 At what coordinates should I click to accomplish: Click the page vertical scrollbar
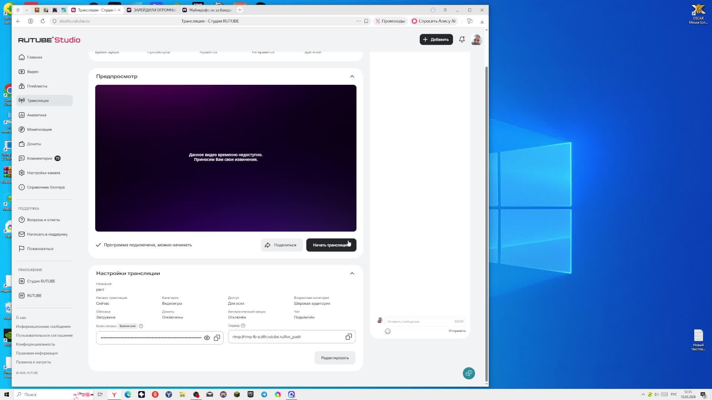click(487, 222)
